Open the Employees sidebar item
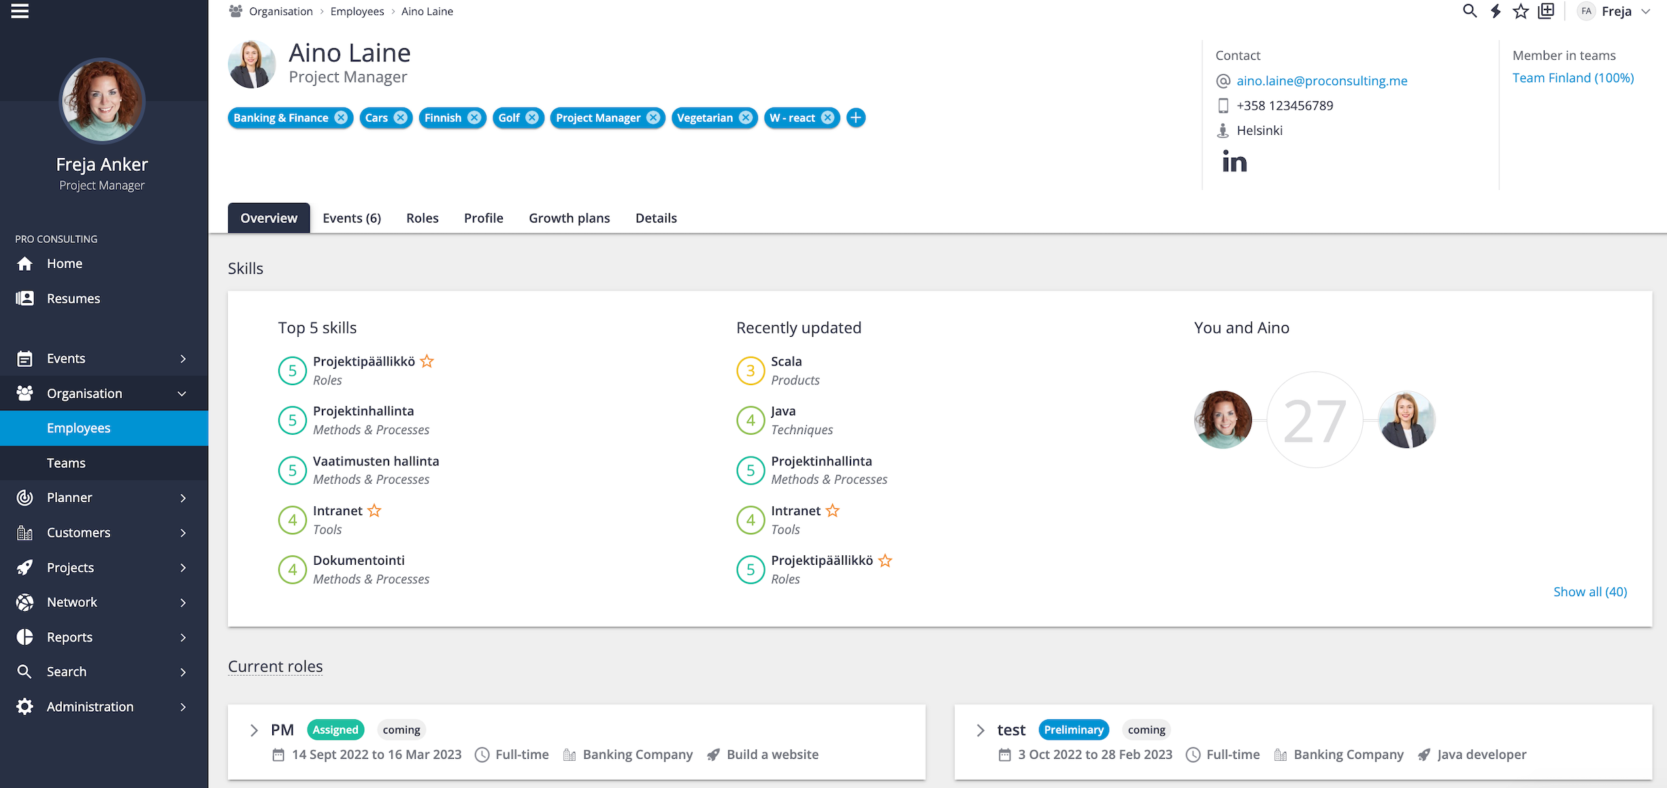This screenshot has height=788, width=1667. [x=104, y=428]
